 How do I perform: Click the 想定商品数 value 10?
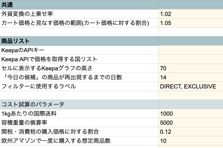pos(190,141)
